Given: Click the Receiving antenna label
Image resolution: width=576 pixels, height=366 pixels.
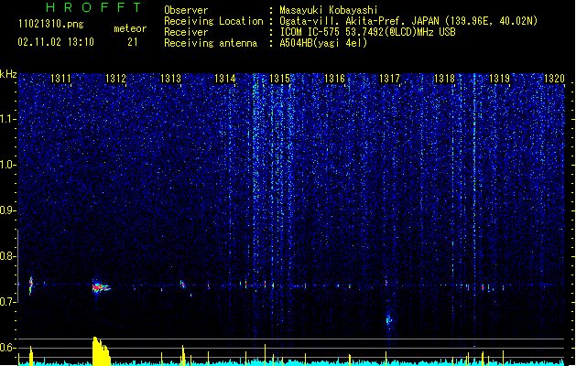Looking at the screenshot, I should click(211, 43).
